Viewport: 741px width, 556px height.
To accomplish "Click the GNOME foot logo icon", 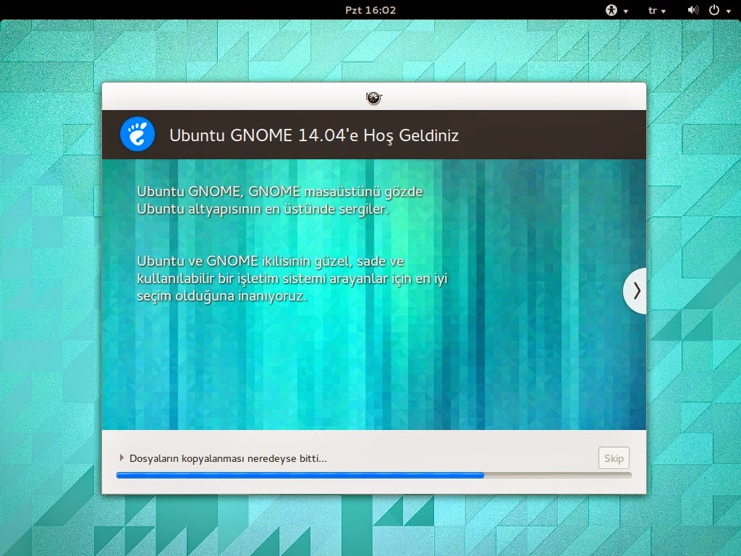I will (137, 134).
